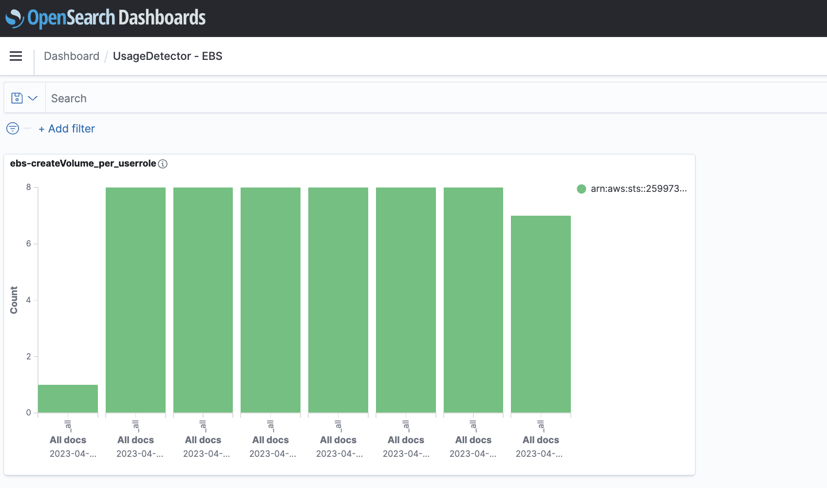Viewport: 827px width, 488px height.
Task: Click the green arn:aws:sts legend dot
Action: 581,189
